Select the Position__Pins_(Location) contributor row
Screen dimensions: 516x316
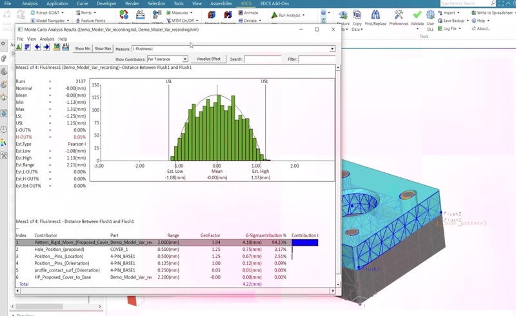click(167, 256)
